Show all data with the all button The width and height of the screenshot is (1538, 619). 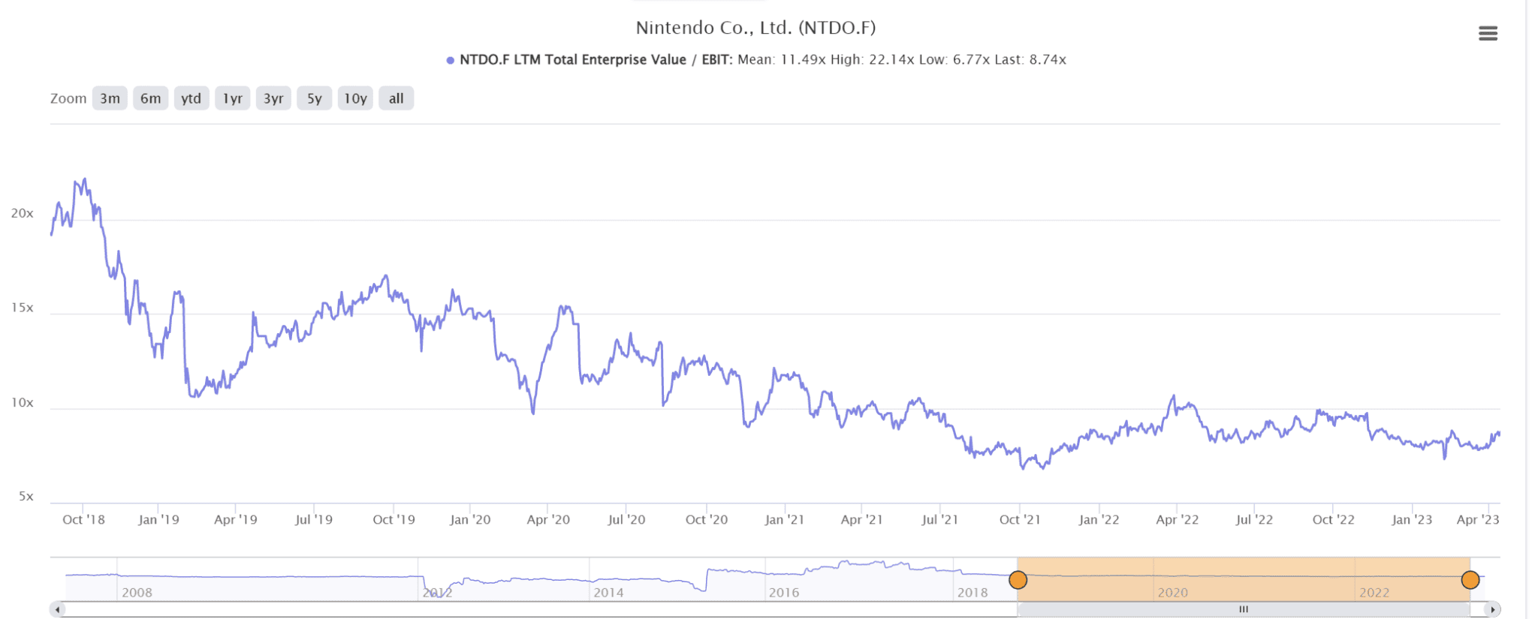396,98
